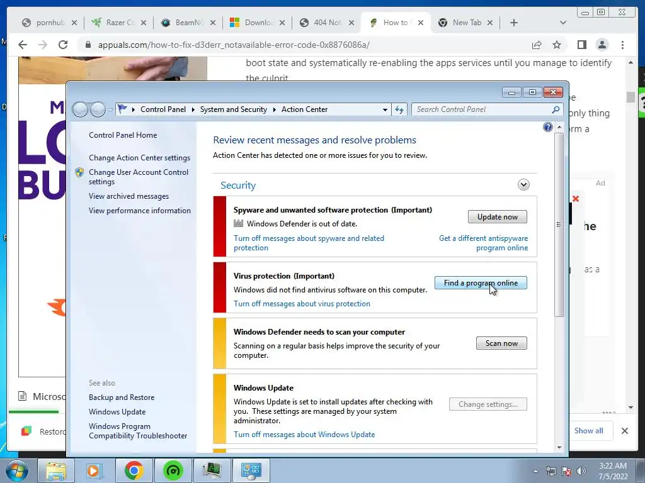Click the flag icon in address bar
645x483 pixels.
tap(122, 109)
